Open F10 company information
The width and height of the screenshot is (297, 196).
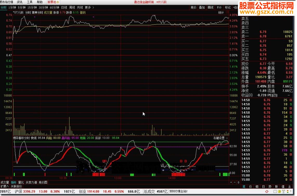coord(219,8)
